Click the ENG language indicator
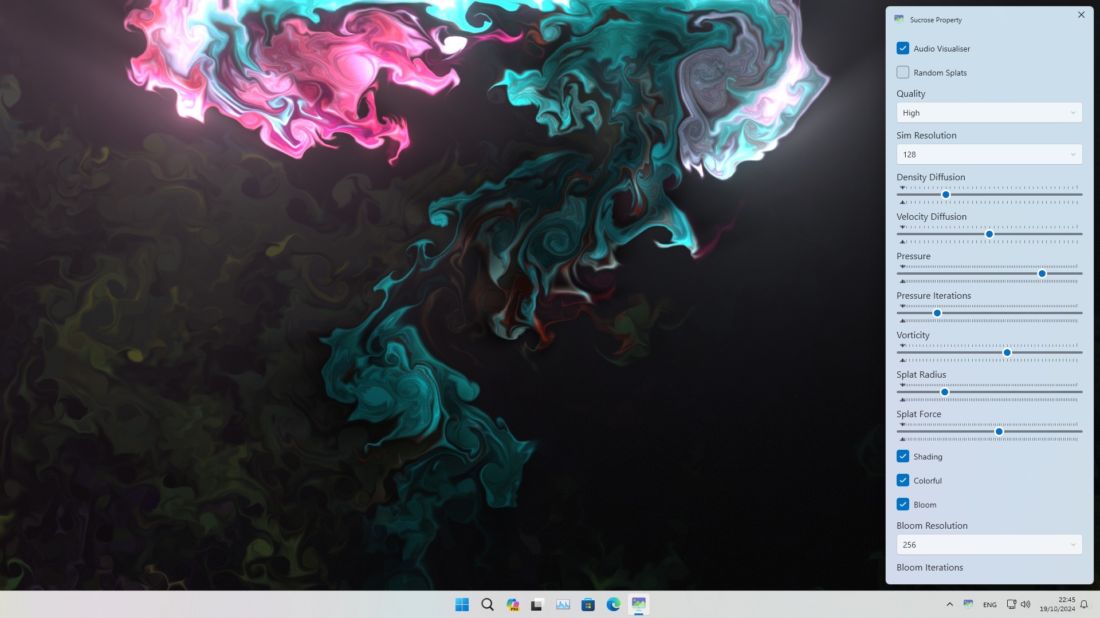 989,605
